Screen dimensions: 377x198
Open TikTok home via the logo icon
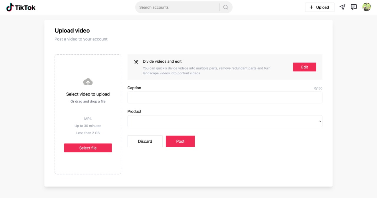click(x=11, y=7)
